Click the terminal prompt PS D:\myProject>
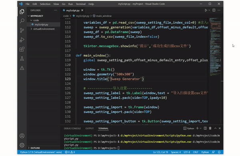The image size is (240, 156). [x=105, y=148]
